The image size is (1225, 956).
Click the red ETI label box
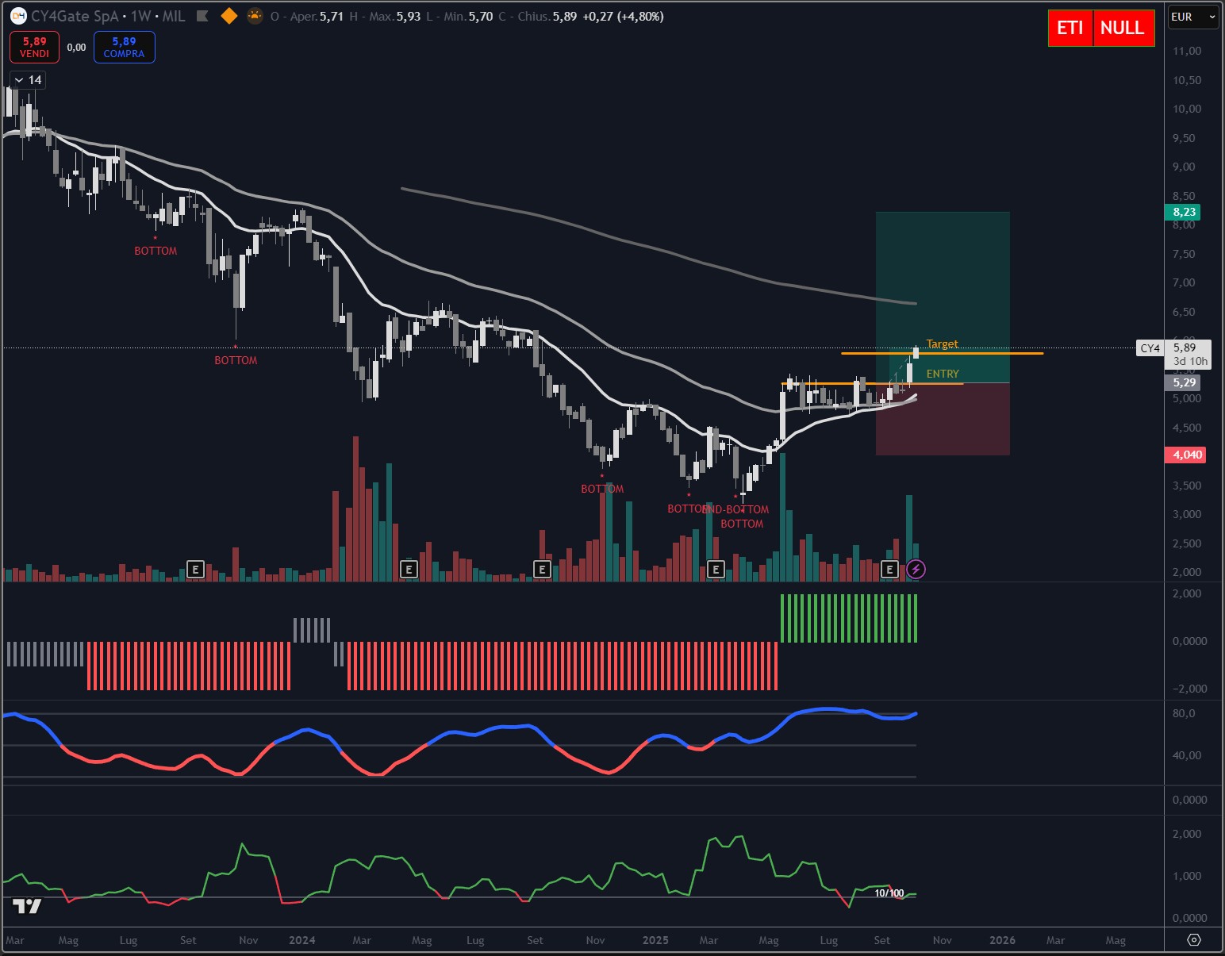click(x=1069, y=29)
